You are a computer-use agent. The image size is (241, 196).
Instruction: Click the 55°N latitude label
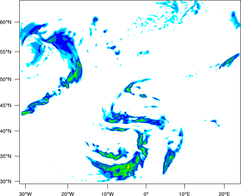coord(6,52)
